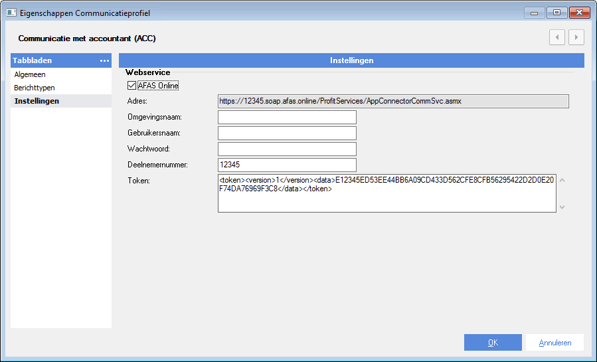Cancel with the Annuleren button

pos(554,342)
